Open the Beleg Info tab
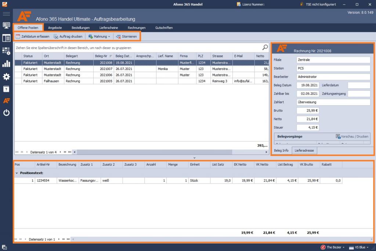 [x=281, y=151]
